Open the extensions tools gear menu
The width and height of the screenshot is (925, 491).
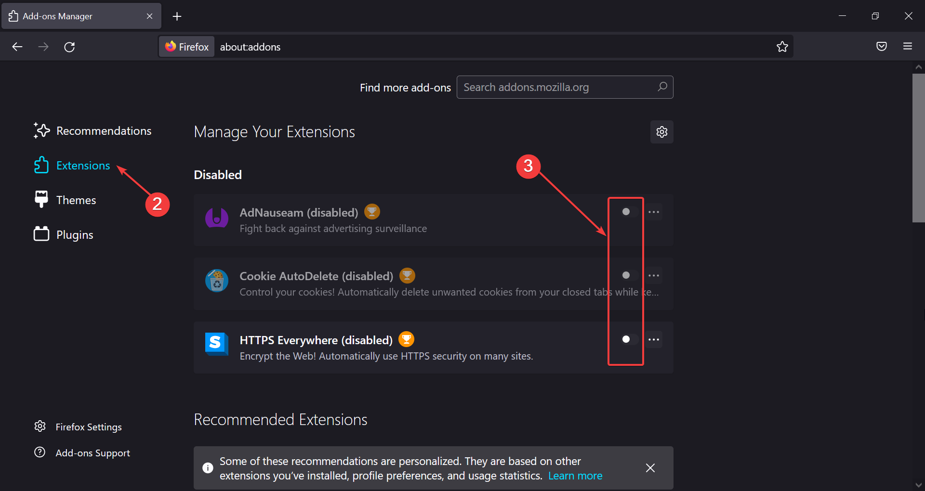click(x=661, y=132)
